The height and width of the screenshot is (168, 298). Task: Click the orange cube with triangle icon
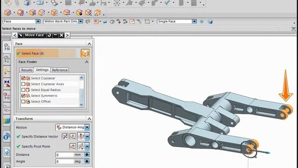(97, 13)
